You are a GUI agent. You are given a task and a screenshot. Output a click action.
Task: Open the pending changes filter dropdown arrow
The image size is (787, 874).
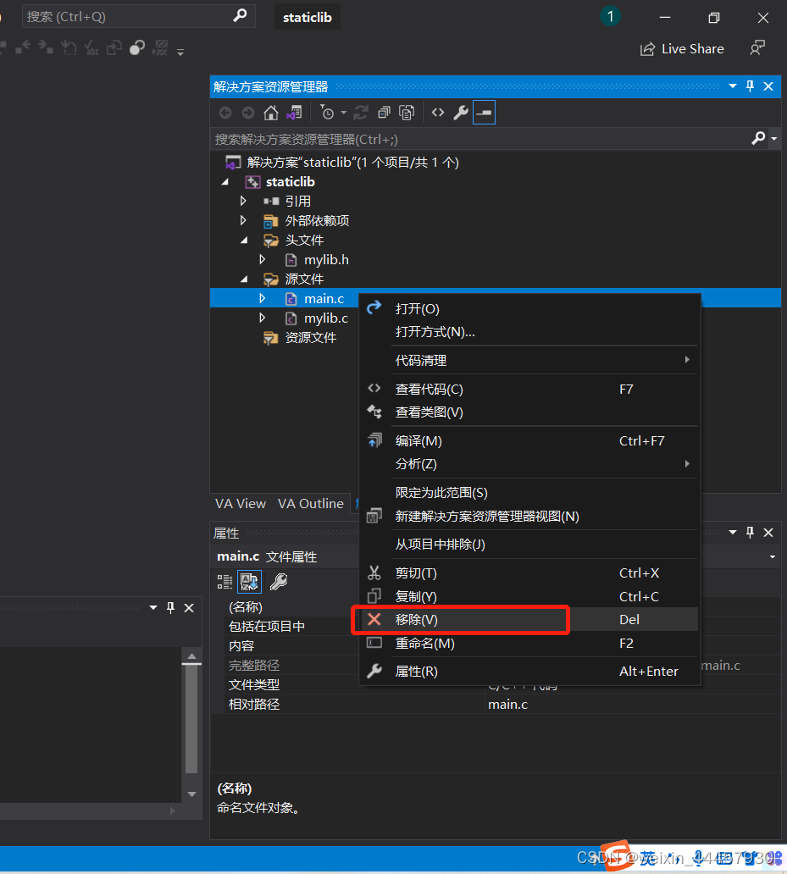click(343, 113)
